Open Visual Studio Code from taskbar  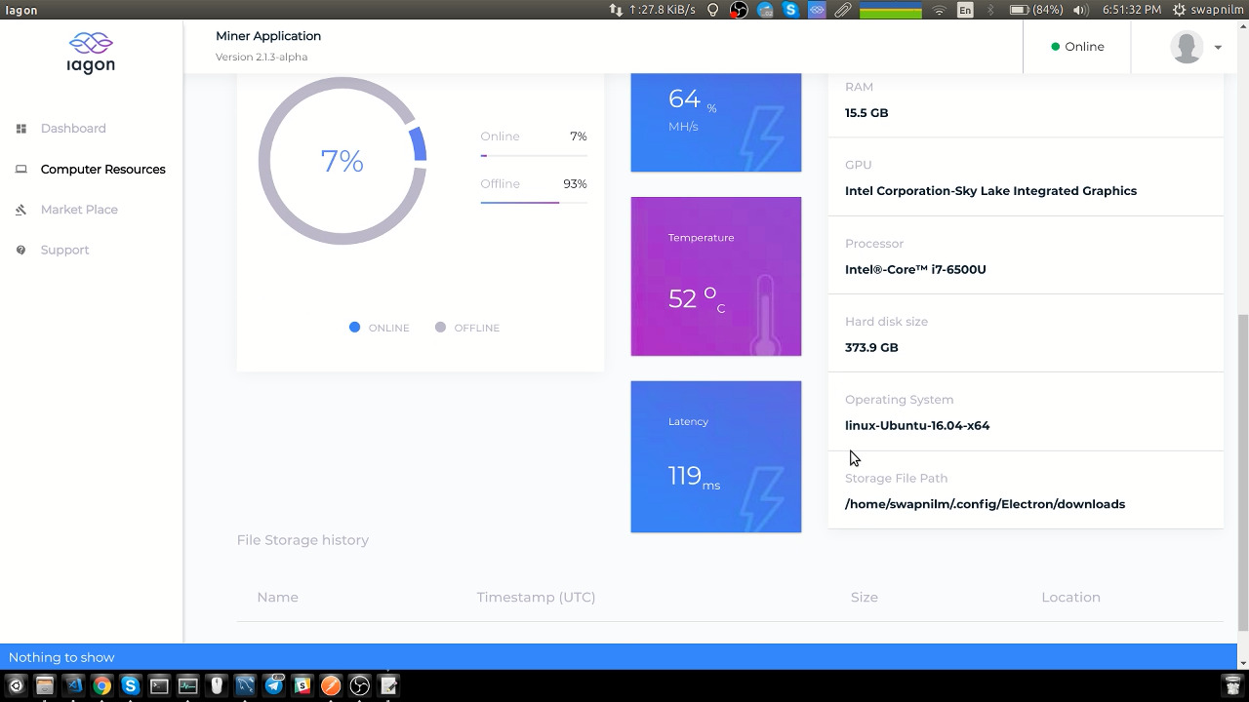pyautogui.click(x=73, y=685)
